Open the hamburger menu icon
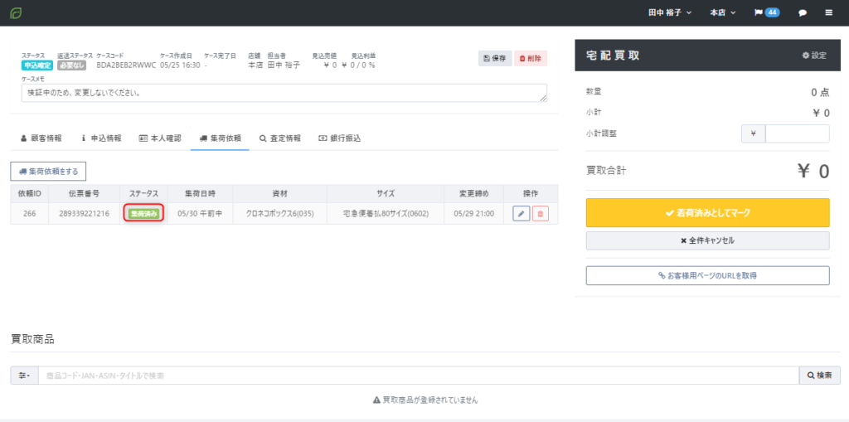The image size is (849, 422). (828, 13)
